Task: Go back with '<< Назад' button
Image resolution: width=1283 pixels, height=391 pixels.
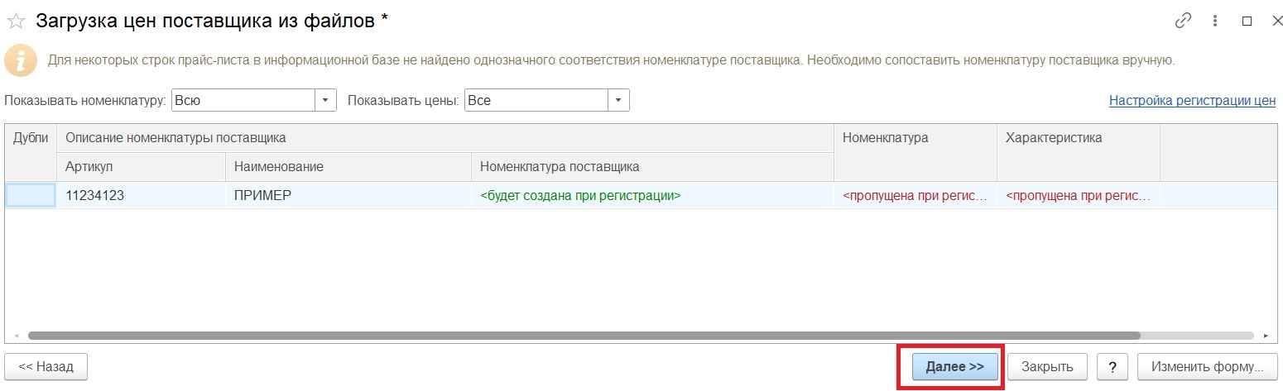Action: point(46,366)
